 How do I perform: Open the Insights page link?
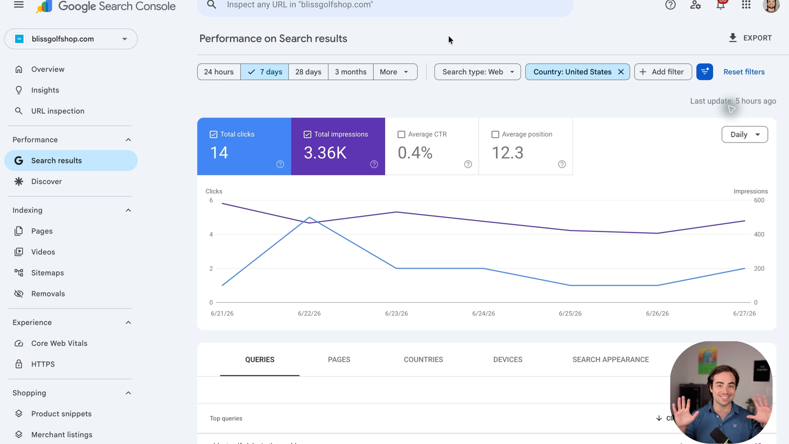[x=45, y=90]
